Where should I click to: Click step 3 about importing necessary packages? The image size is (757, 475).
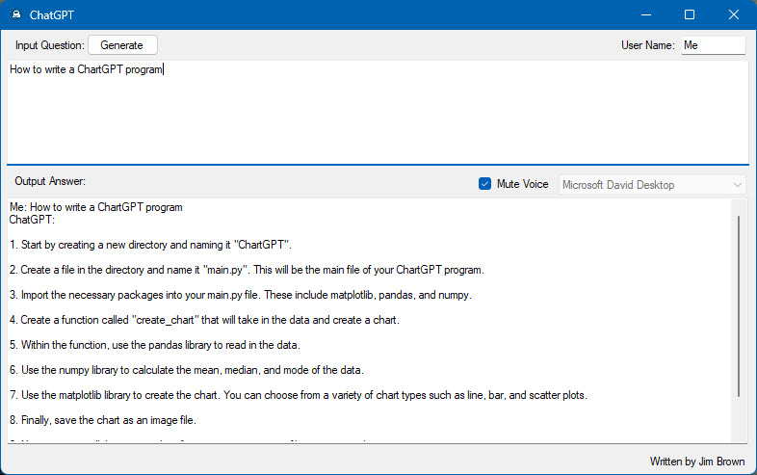[x=241, y=295]
